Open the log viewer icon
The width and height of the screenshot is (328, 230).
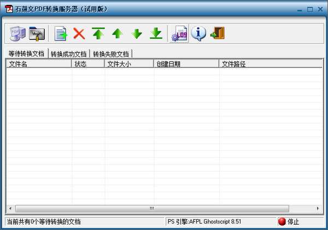click(x=179, y=33)
